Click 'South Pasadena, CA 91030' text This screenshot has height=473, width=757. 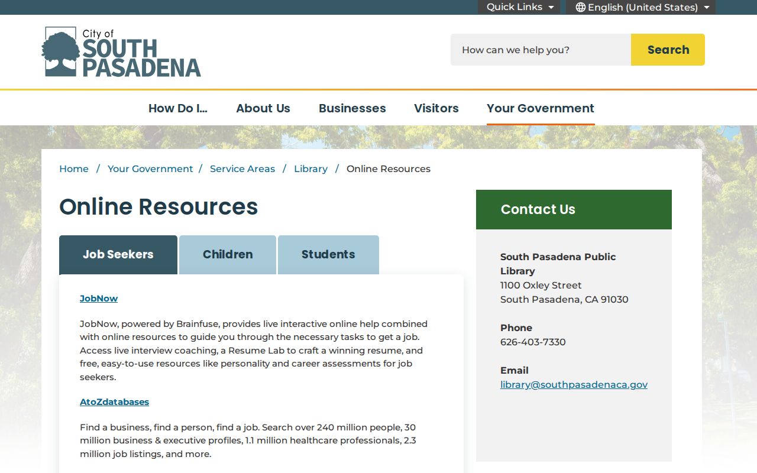(x=564, y=299)
